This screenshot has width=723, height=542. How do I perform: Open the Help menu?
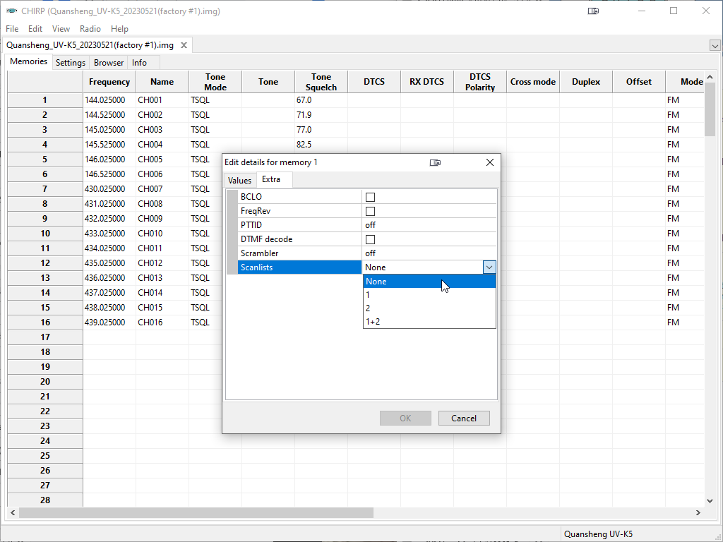pyautogui.click(x=119, y=28)
